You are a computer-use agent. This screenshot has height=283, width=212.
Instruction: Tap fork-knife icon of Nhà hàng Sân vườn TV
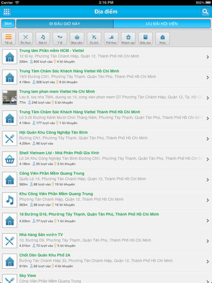pyautogui.click(x=9, y=241)
